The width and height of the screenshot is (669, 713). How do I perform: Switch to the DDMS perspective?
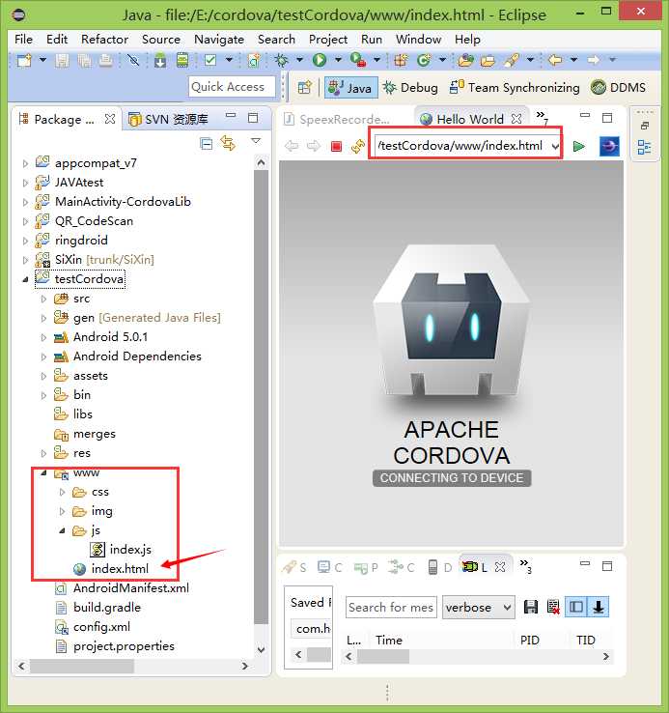pyautogui.click(x=618, y=87)
